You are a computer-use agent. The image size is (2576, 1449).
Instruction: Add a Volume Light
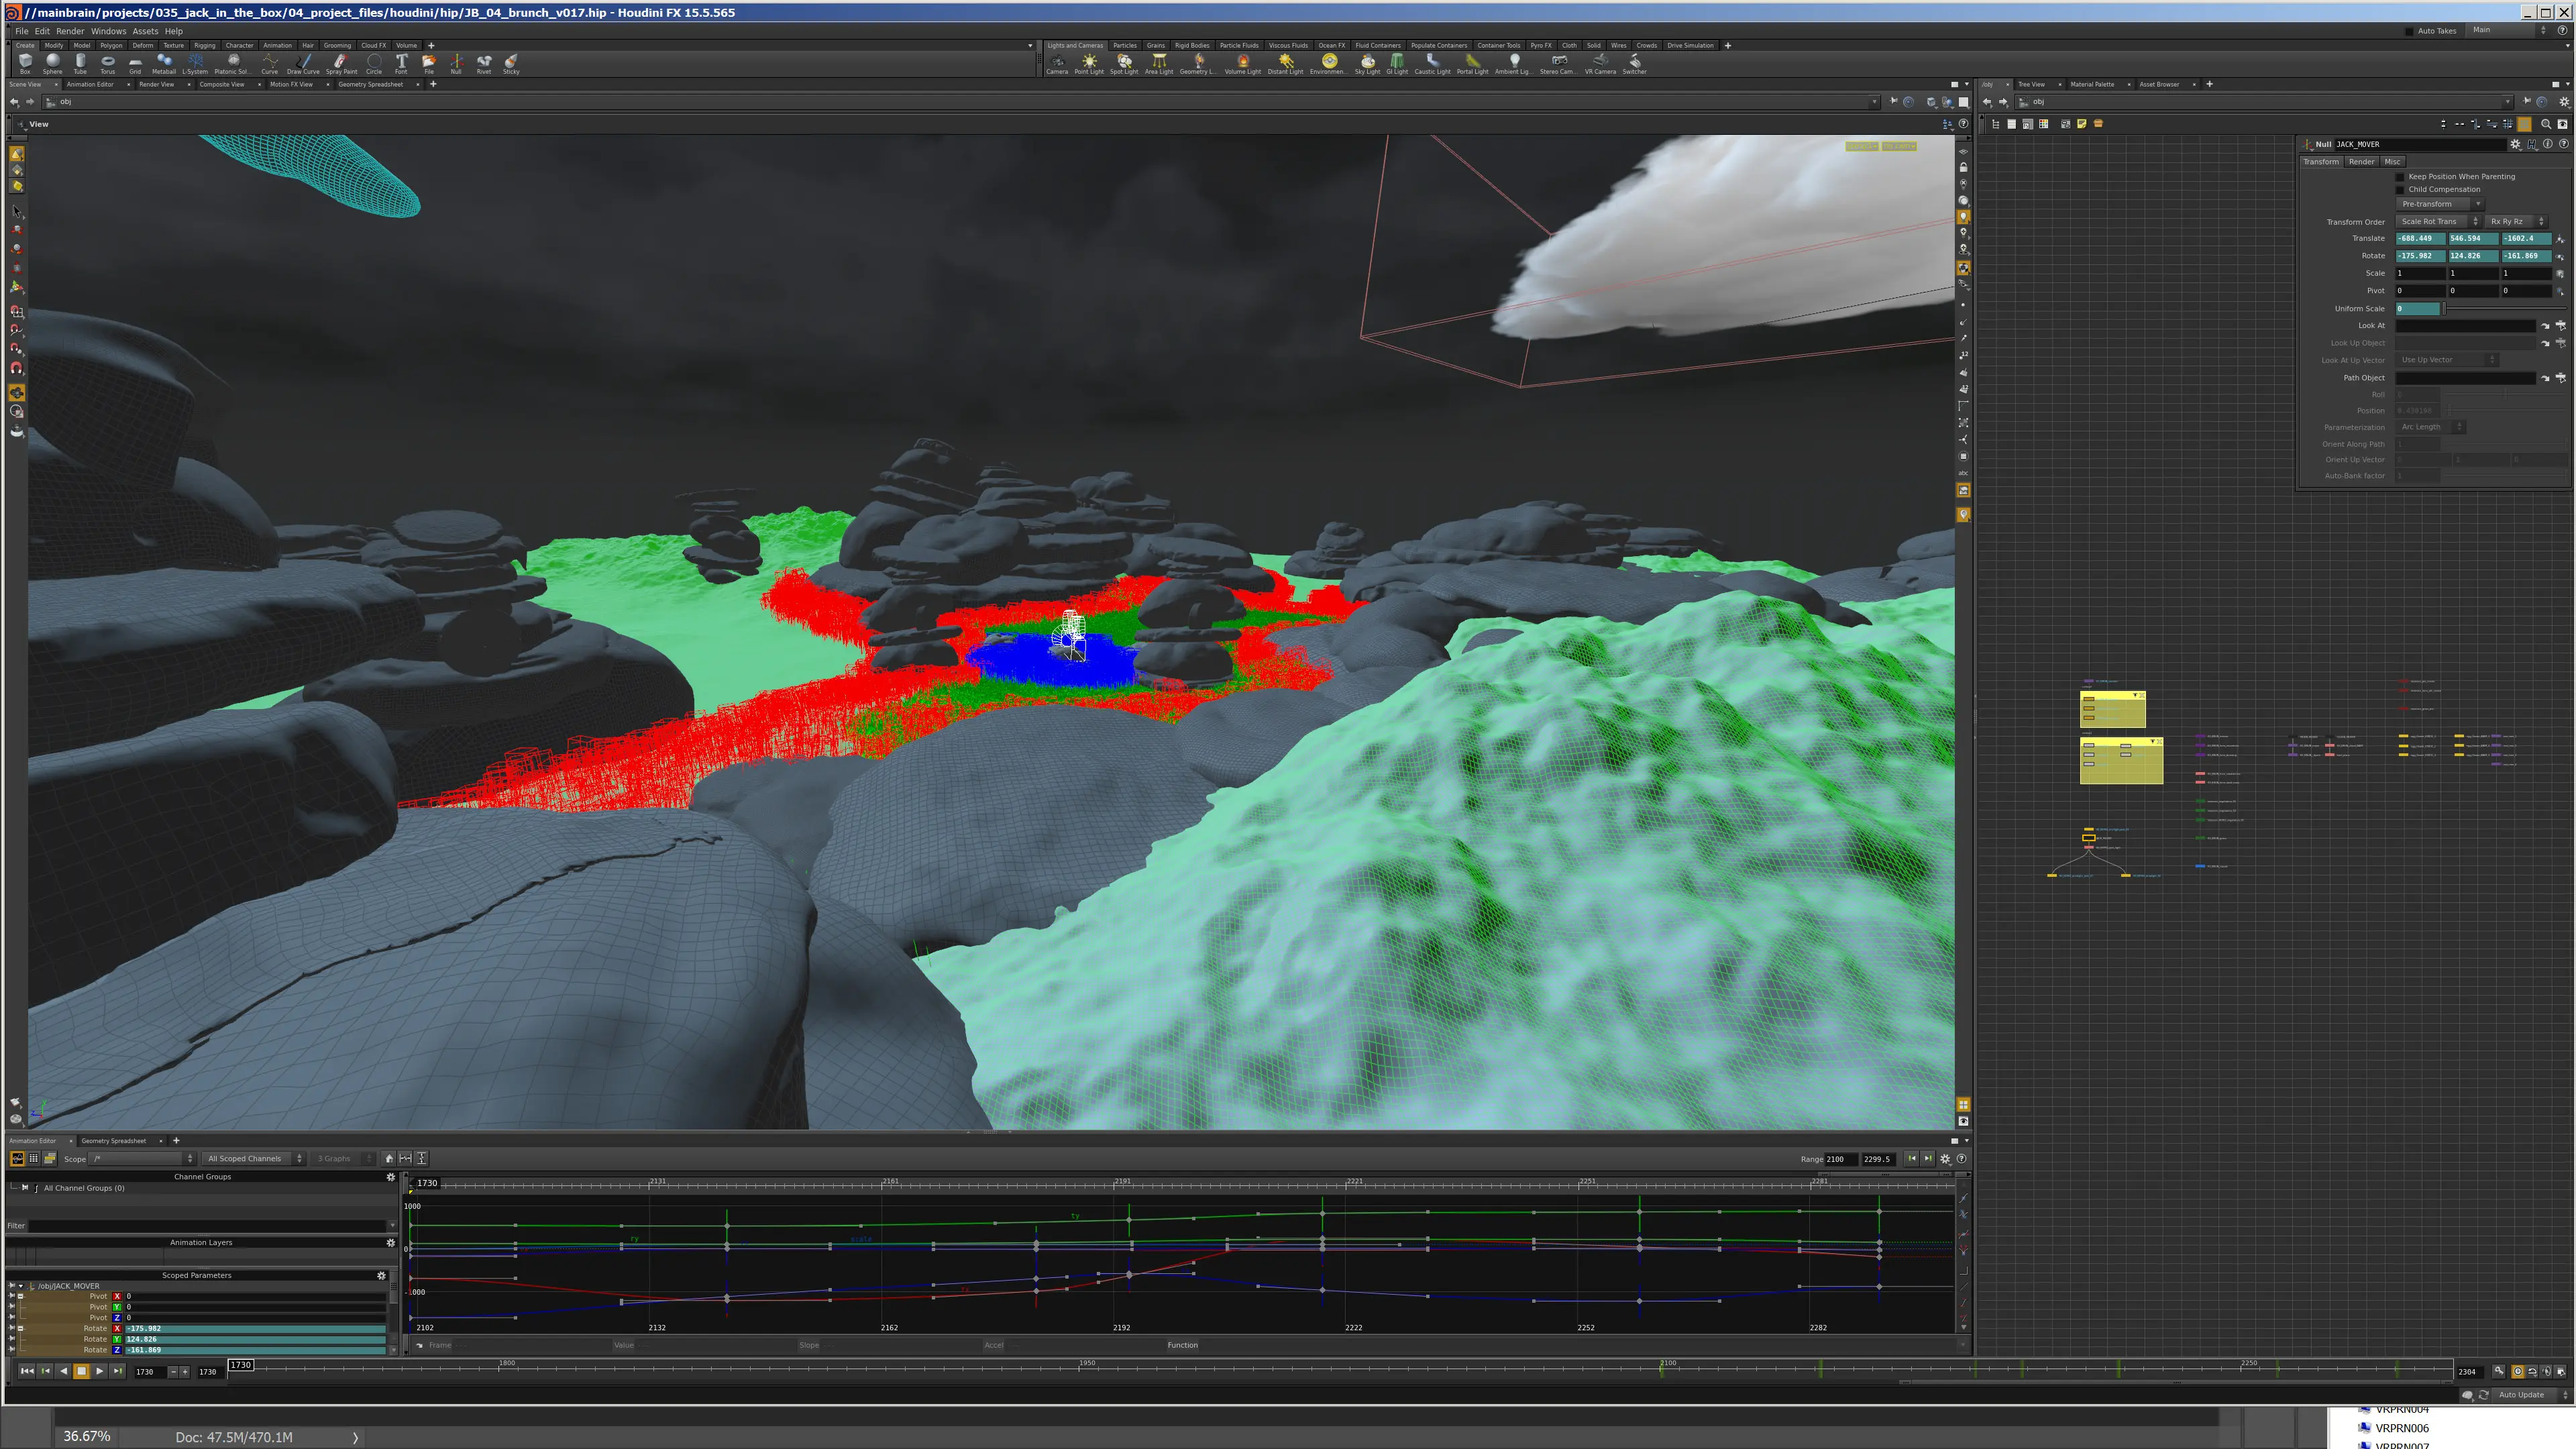tap(1243, 64)
